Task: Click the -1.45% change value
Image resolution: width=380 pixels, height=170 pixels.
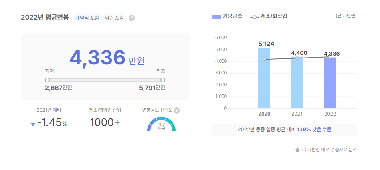Action: (52, 123)
